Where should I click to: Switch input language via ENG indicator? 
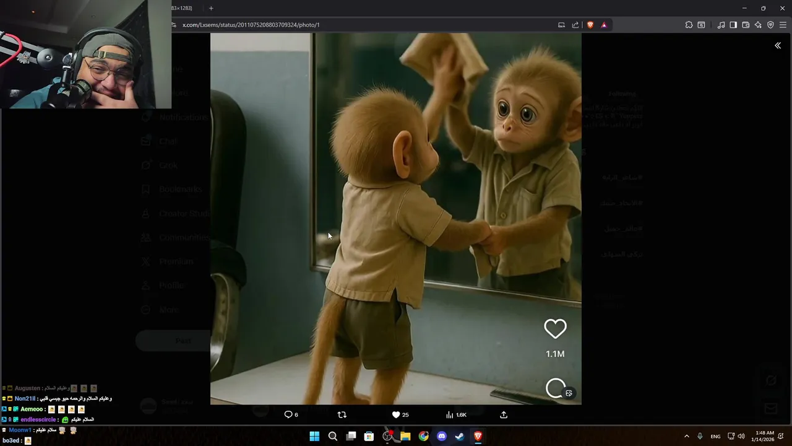[715, 436]
